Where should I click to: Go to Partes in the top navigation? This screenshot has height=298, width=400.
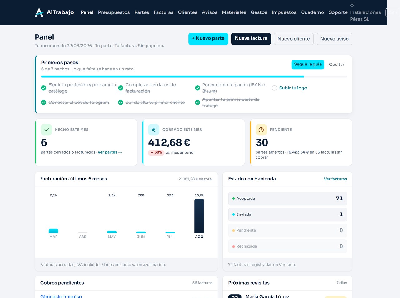point(142,12)
